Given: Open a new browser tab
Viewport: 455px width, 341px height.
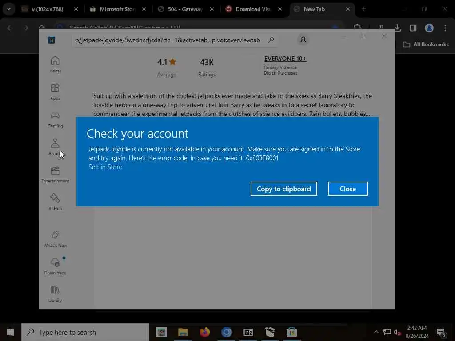Looking at the screenshot, I should [363, 9].
